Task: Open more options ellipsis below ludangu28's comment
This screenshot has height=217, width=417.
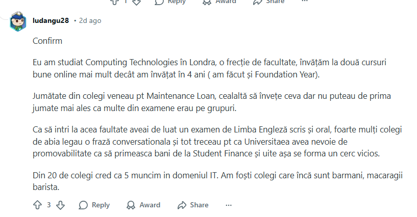Action: point(228,205)
